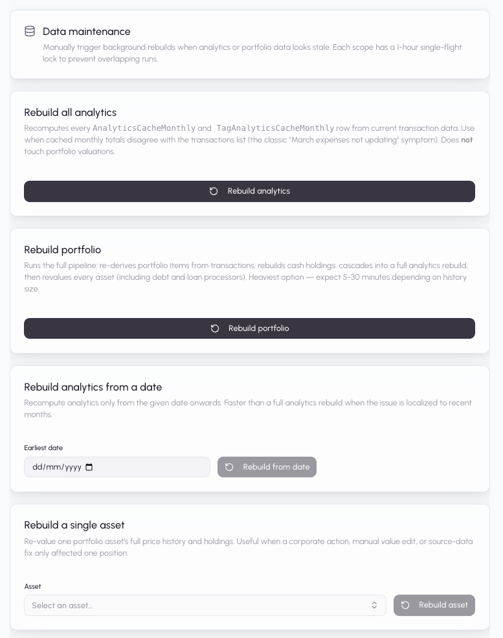Click the "Earliest date" field label

[43, 448]
